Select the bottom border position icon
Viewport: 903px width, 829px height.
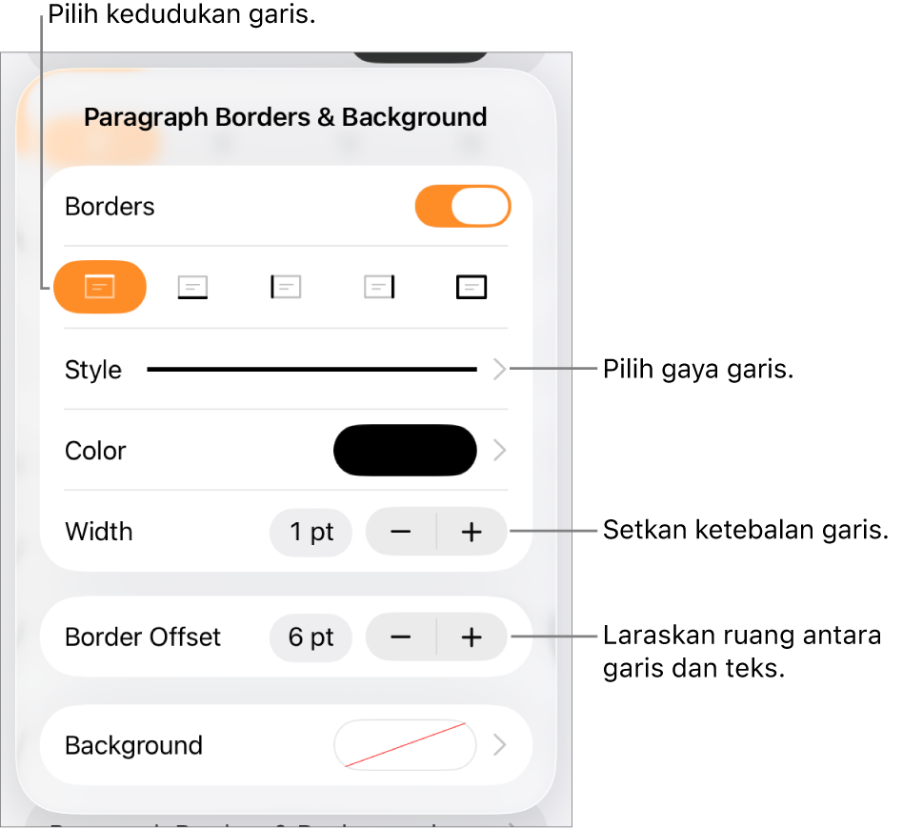point(193,287)
